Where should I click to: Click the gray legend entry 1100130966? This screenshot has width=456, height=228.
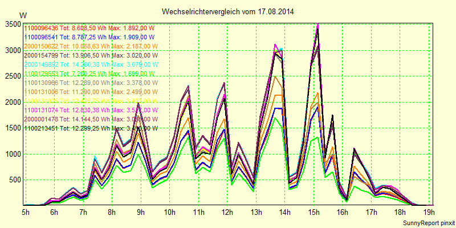[91, 83]
